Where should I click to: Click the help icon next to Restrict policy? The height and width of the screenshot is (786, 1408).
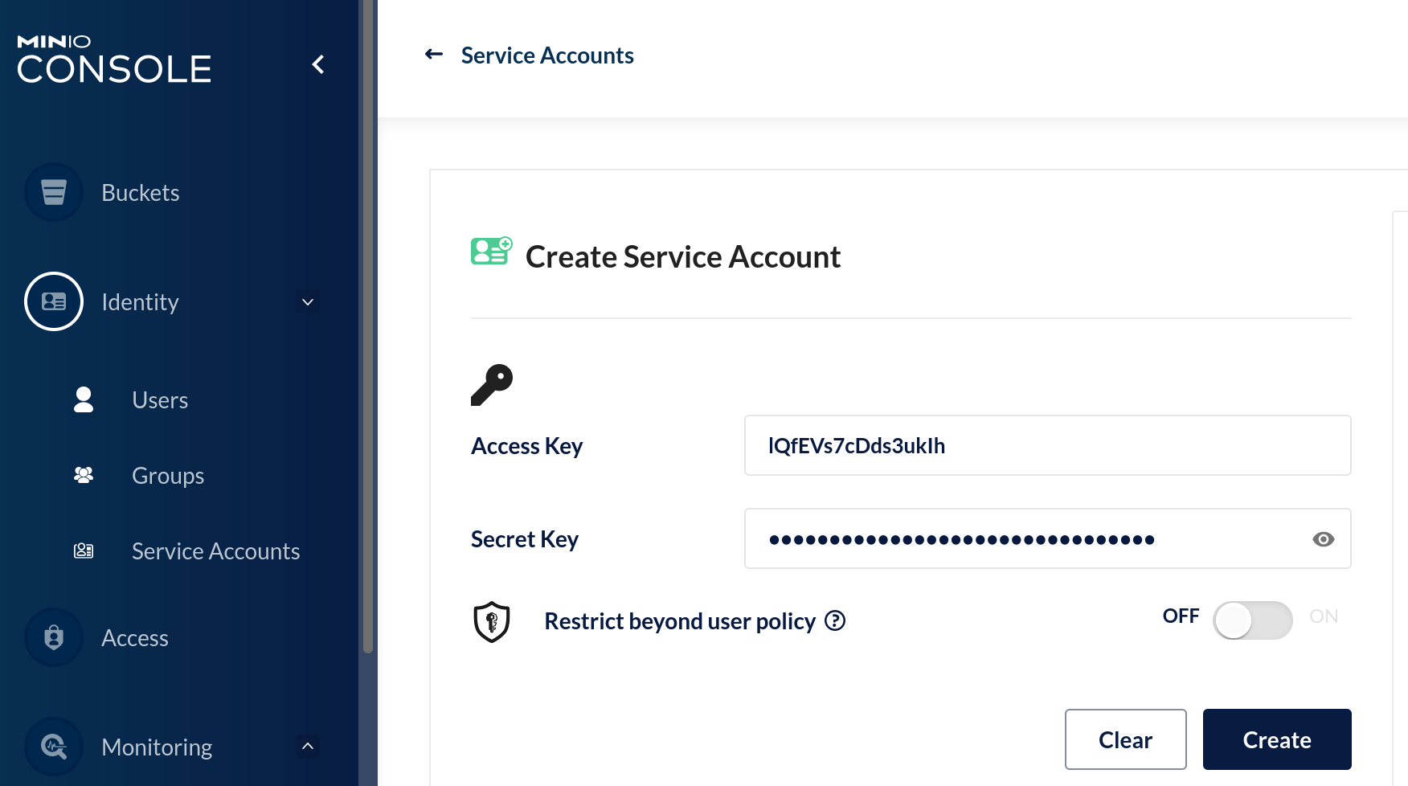tap(835, 620)
